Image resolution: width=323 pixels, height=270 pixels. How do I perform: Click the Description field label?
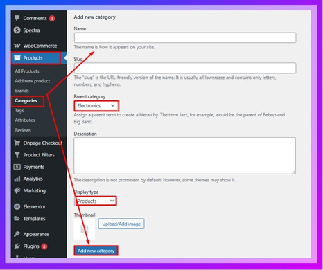[85, 134]
